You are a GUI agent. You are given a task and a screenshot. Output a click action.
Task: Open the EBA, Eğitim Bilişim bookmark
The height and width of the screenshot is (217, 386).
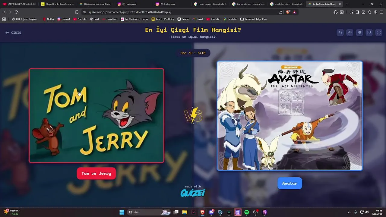point(24,19)
